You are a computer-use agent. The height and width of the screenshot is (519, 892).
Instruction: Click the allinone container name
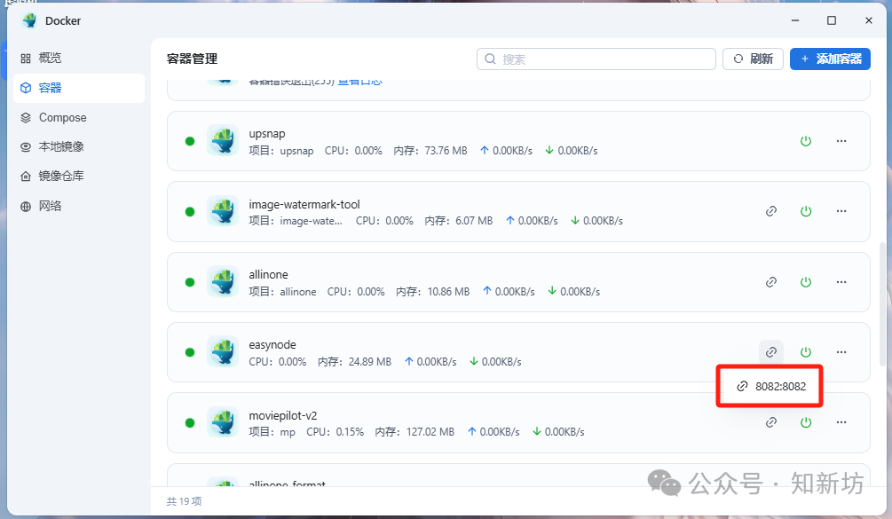pos(269,274)
